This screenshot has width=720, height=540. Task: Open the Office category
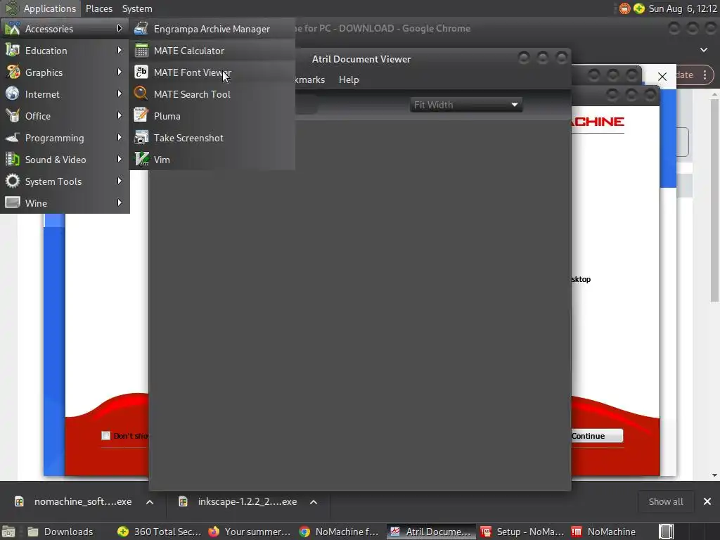[64, 116]
